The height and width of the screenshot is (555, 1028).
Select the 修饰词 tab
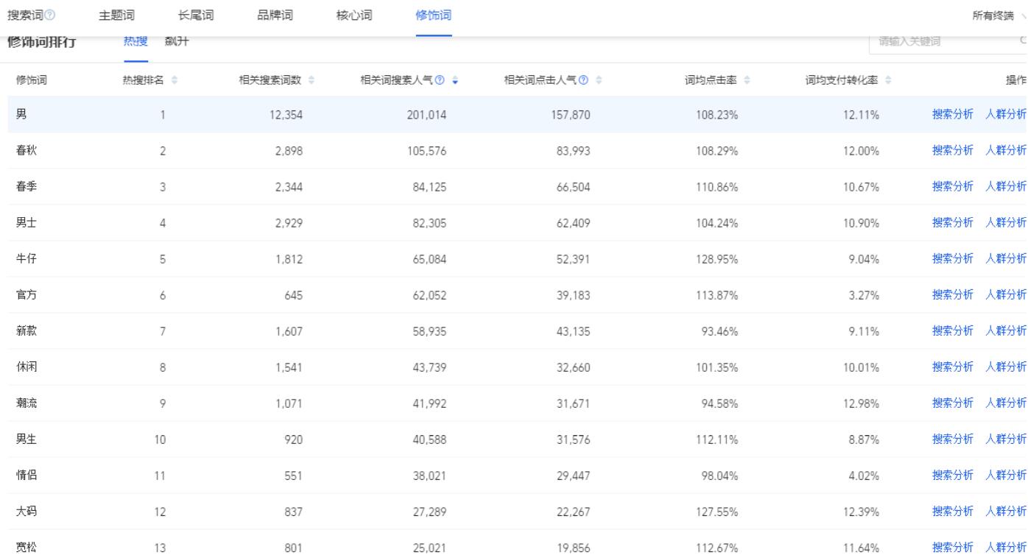pos(434,16)
